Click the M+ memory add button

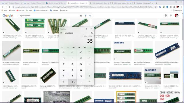pyautogui.click(x=74, y=47)
